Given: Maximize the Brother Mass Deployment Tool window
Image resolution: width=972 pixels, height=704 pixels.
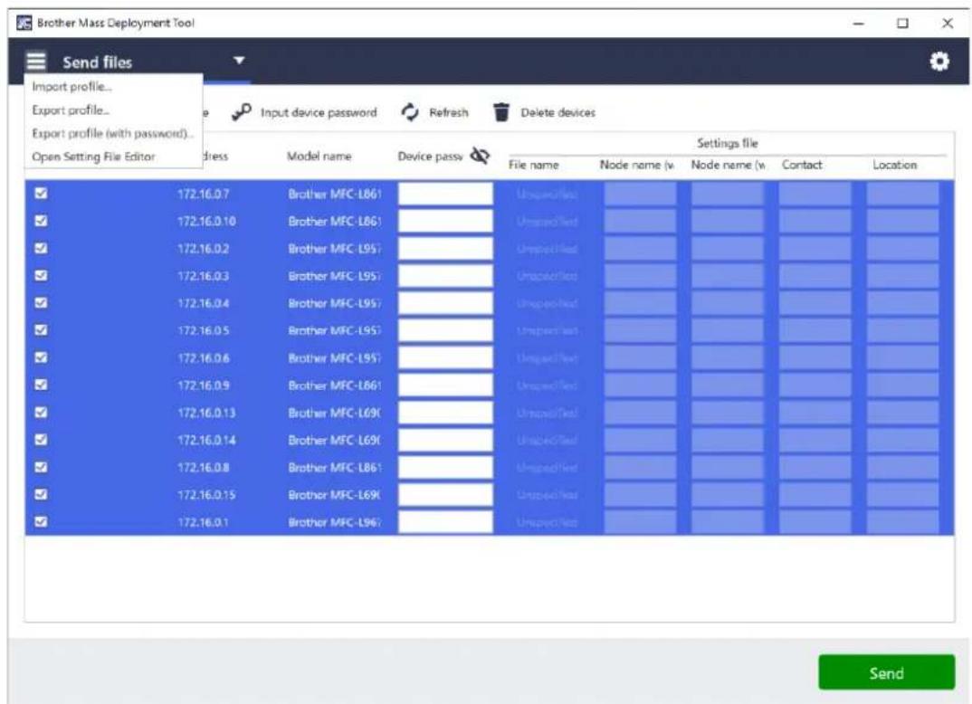Looking at the screenshot, I should tap(902, 24).
